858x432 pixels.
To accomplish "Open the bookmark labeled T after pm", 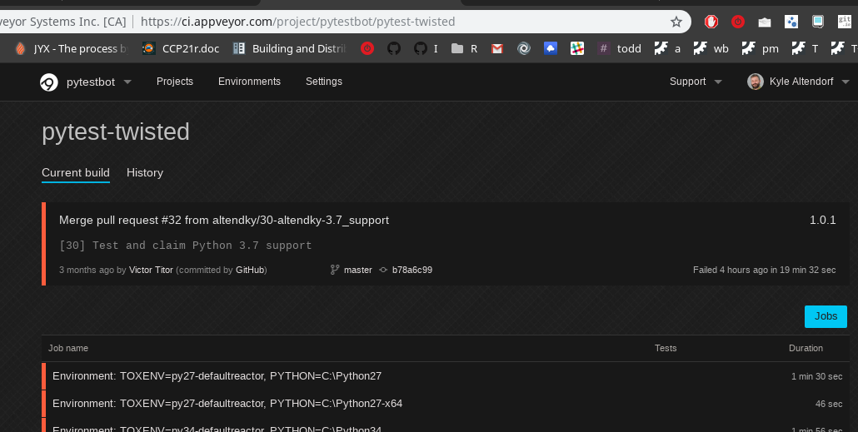I will tap(805, 48).
